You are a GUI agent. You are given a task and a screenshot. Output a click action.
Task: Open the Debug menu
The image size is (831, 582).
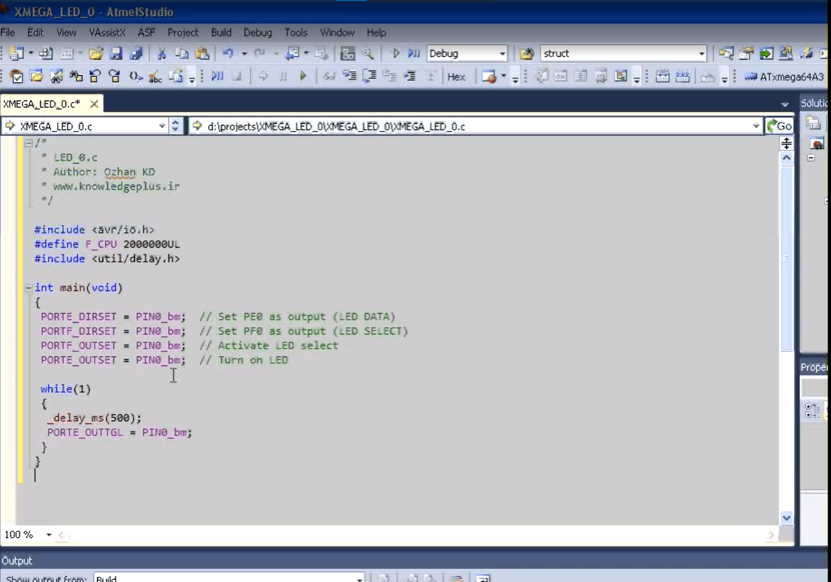coord(258,32)
